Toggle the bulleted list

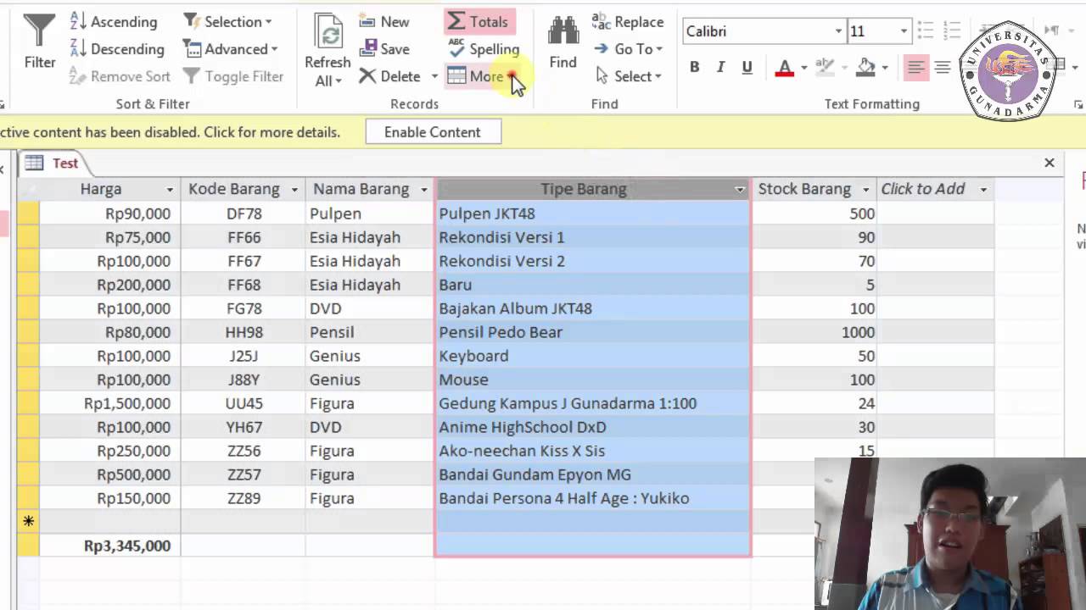pos(926,31)
